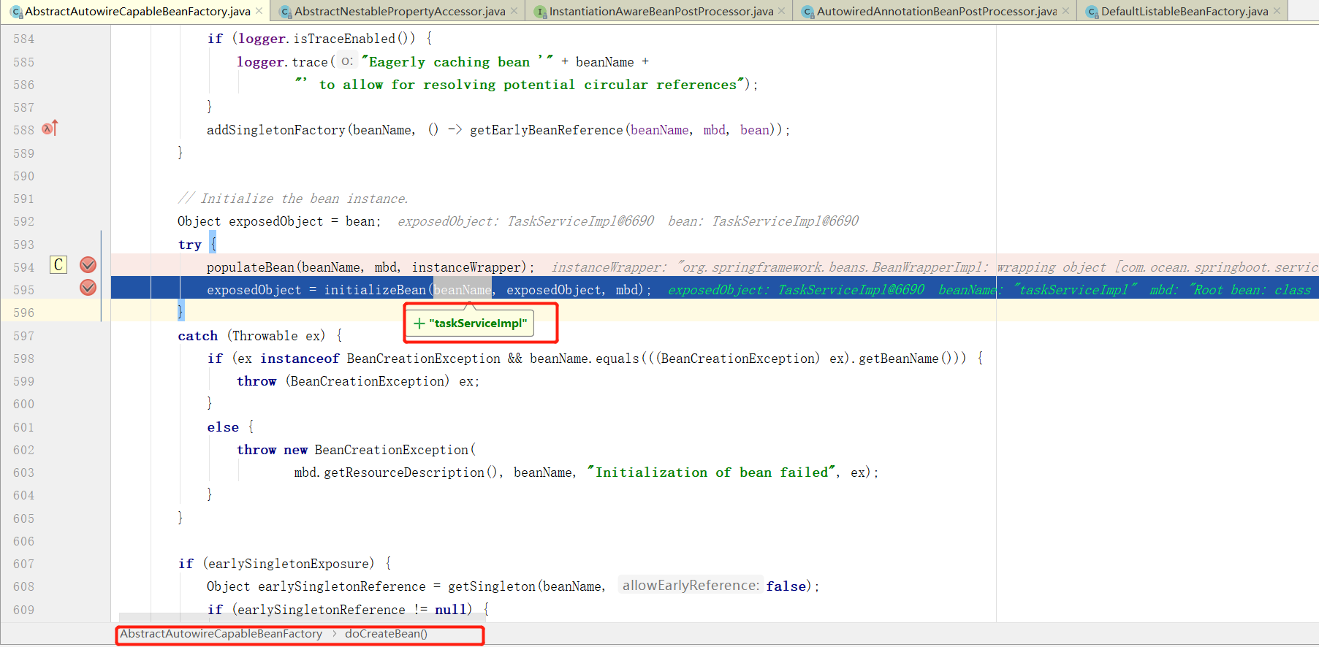The width and height of the screenshot is (1319, 647).
Task: Click allowEarlyReference parameter hint
Action: click(691, 586)
